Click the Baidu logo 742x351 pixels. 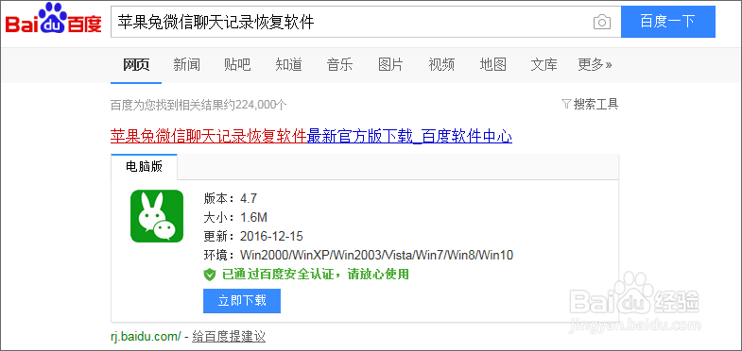pos(54,19)
